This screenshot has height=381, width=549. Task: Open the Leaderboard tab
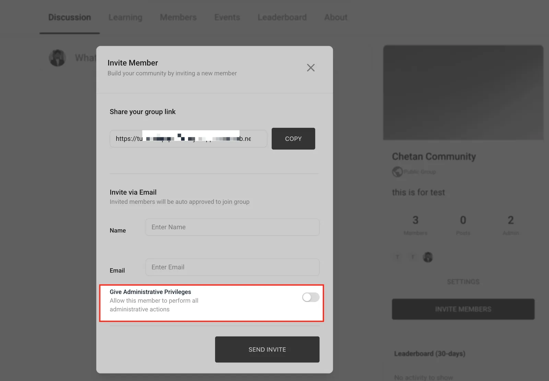(x=282, y=17)
